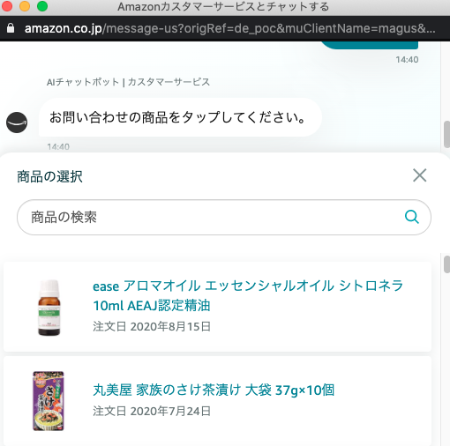Click the chat area scrollbar thumb
This screenshot has height=446, width=450.
(446, 134)
